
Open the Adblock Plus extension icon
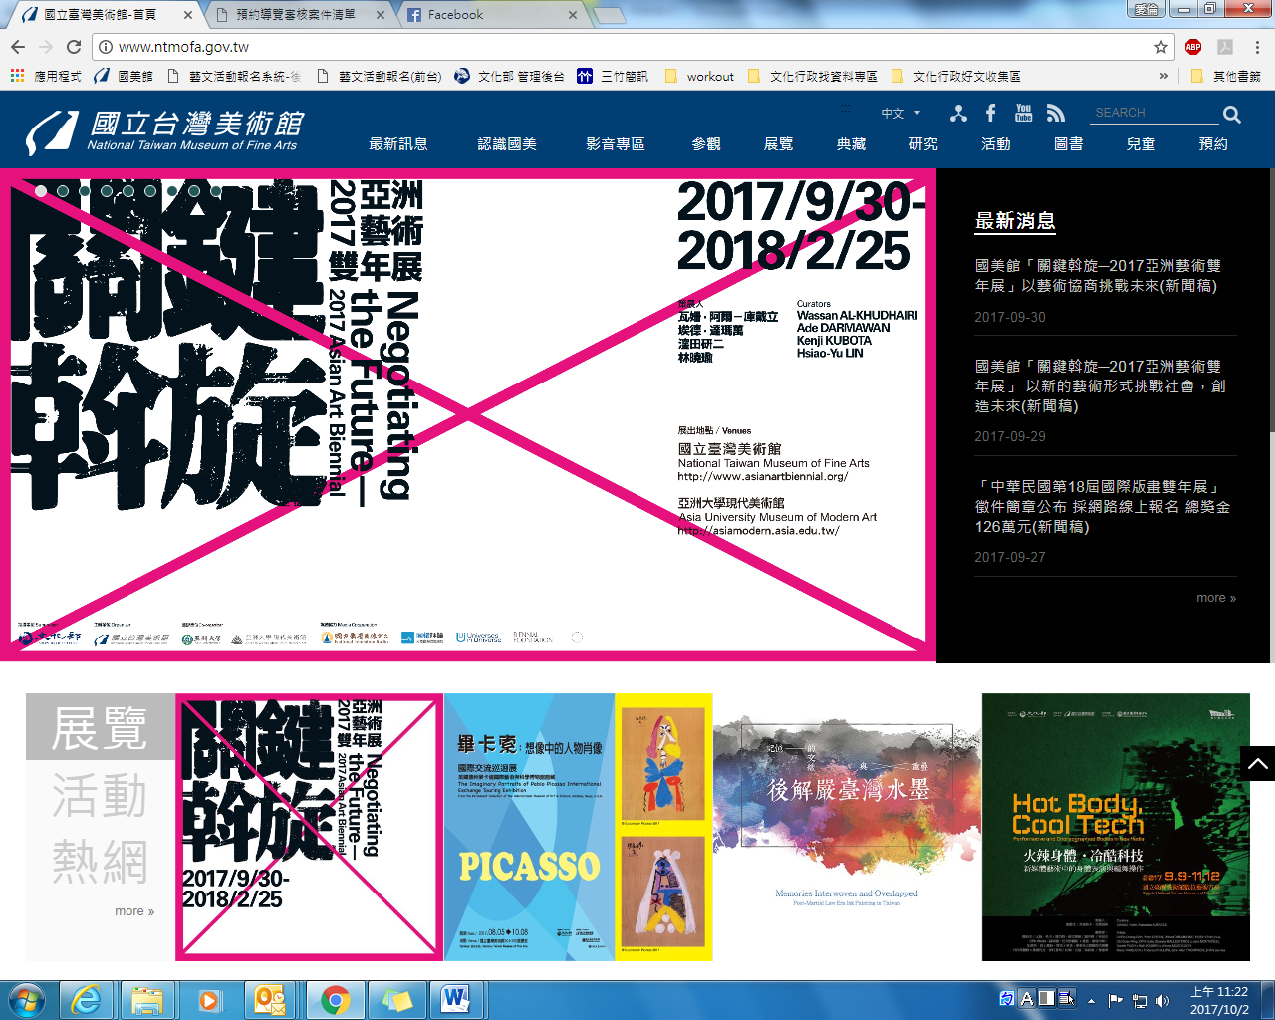point(1193,47)
